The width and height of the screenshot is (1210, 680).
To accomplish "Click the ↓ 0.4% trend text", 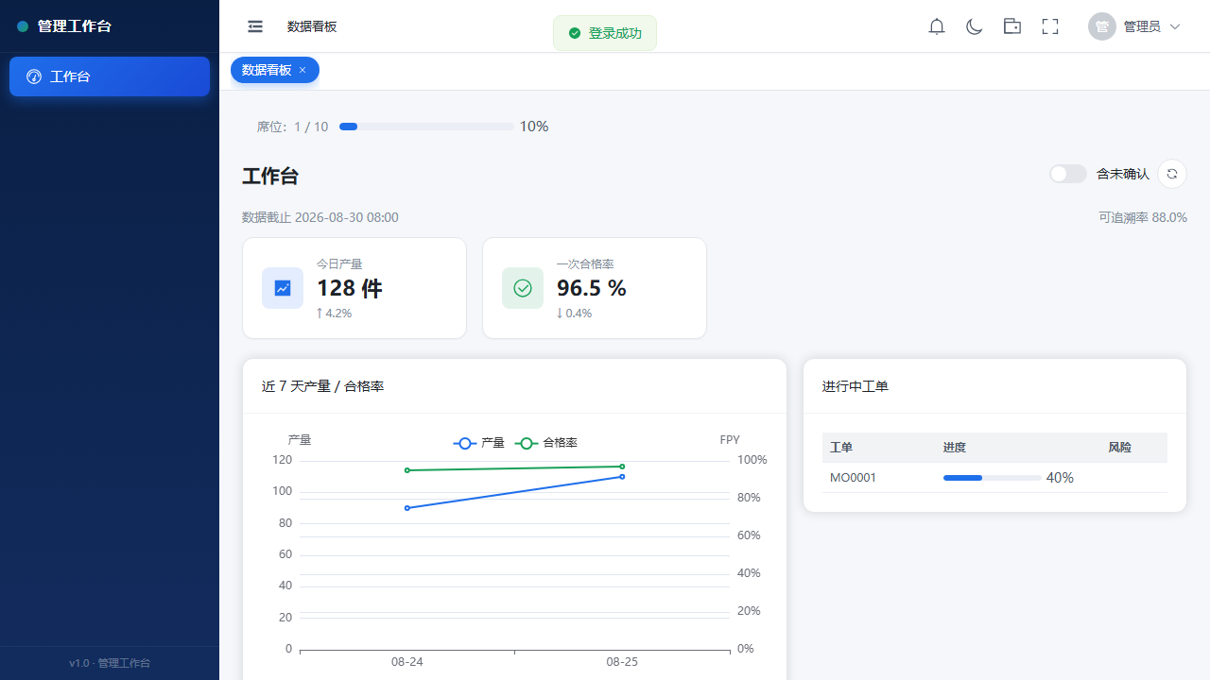I will pyautogui.click(x=575, y=314).
